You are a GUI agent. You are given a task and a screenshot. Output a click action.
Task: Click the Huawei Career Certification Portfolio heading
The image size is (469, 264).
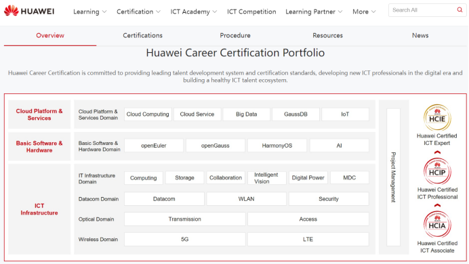[235, 53]
